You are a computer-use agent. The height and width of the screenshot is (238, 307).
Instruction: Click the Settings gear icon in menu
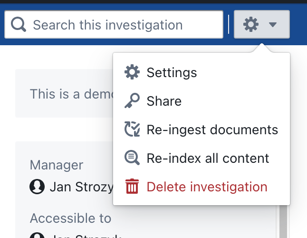point(132,72)
